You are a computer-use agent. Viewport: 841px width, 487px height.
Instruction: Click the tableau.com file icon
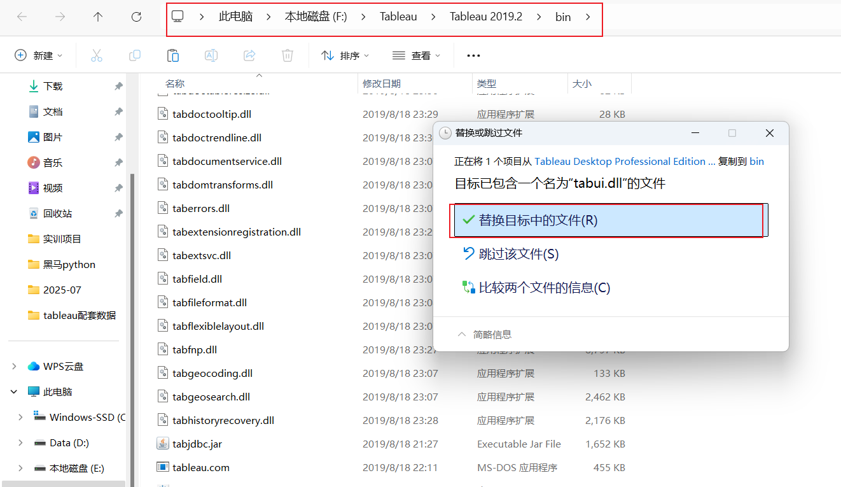tap(163, 467)
